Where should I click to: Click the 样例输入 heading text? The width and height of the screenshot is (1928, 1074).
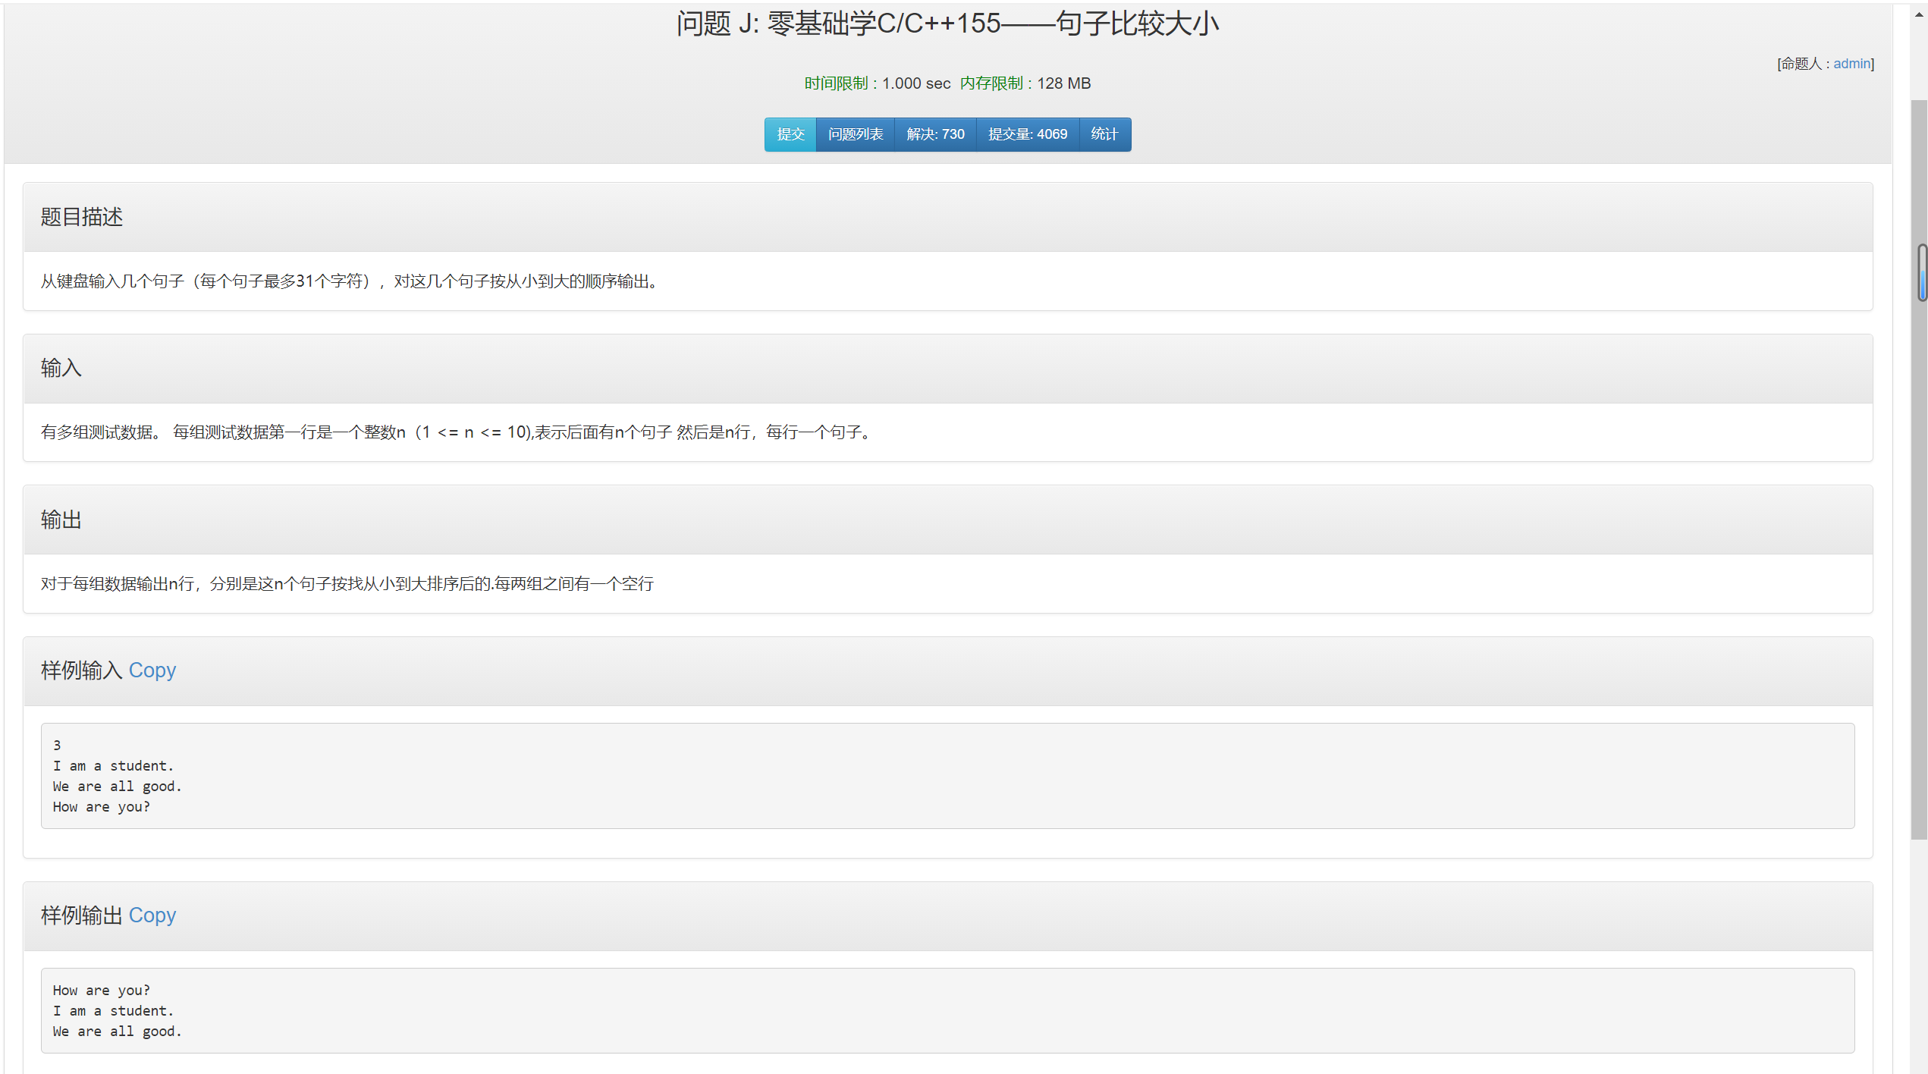(x=81, y=670)
